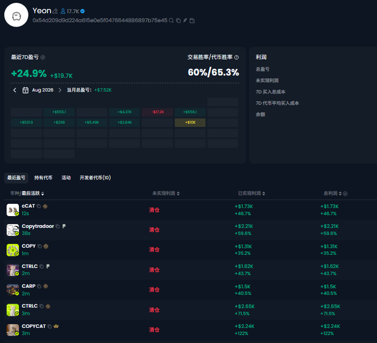Search the wallet address with magnifier icon

coord(171,21)
